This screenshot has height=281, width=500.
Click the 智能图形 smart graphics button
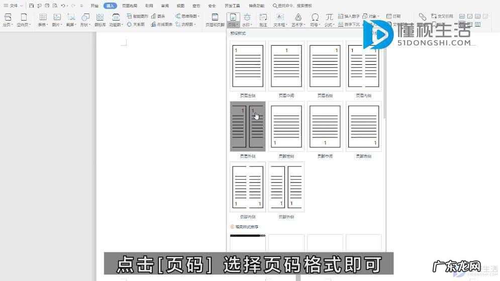pyautogui.click(x=137, y=16)
